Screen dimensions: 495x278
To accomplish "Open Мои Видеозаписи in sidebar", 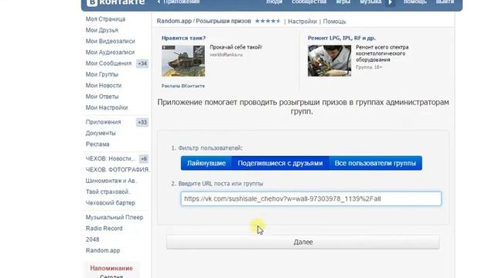I will click(110, 41).
